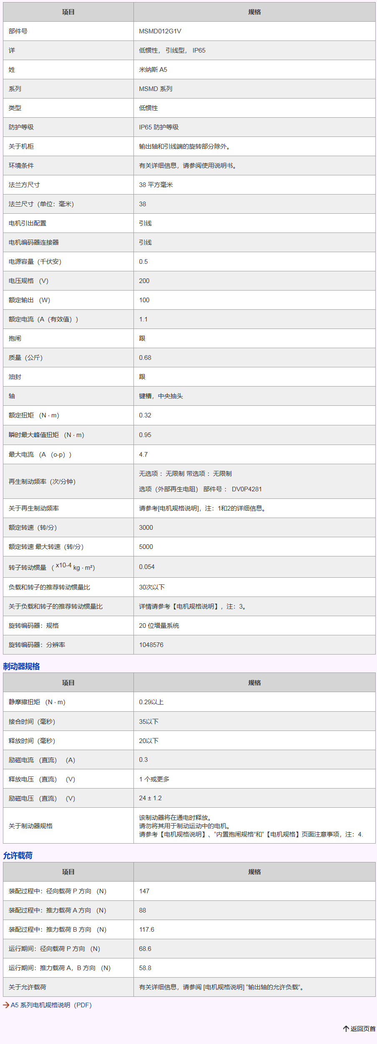Click the 关于允许载荷 row label
This screenshot has width=377, height=1044.
pos(28,987)
